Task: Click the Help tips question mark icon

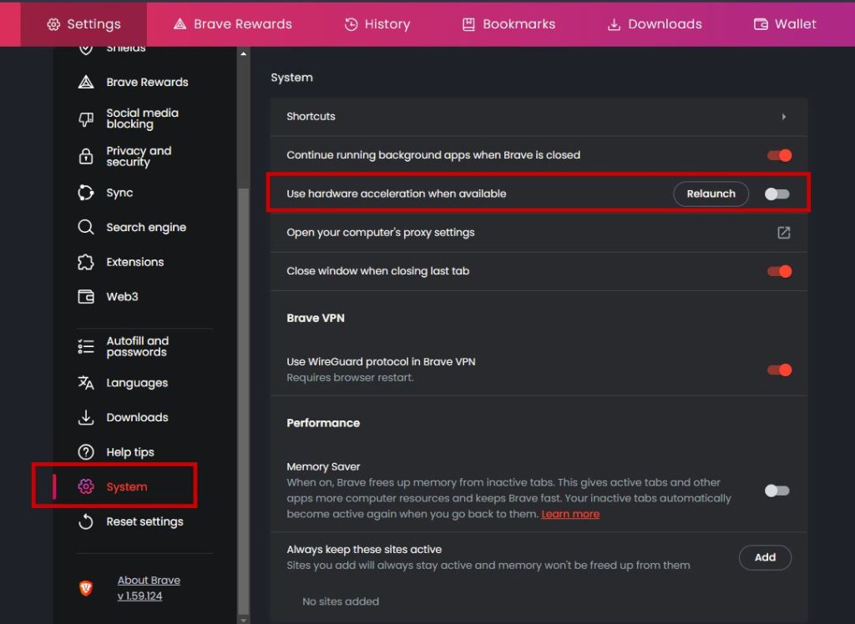Action: tap(86, 452)
